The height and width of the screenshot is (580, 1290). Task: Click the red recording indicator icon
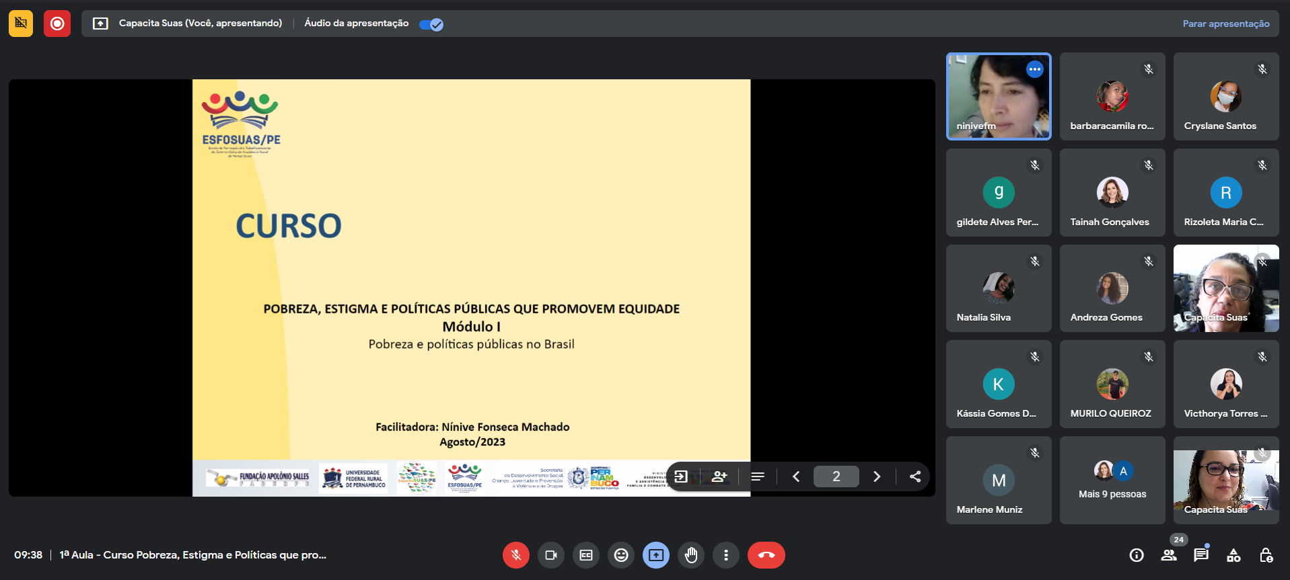[57, 24]
